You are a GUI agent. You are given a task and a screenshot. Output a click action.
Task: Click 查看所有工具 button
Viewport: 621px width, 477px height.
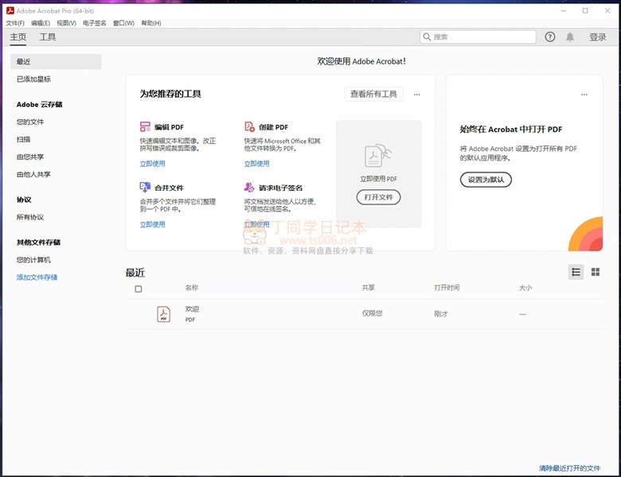click(373, 95)
